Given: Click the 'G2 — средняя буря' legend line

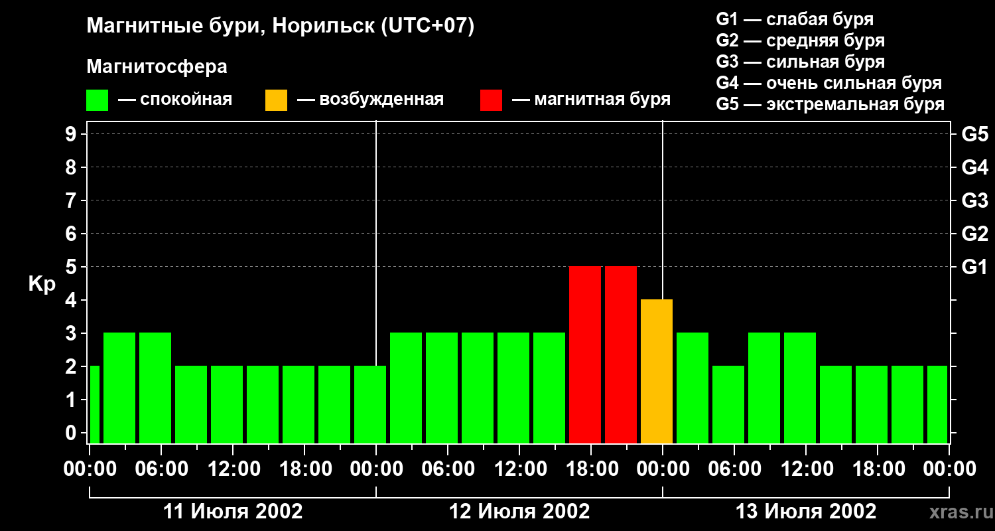Looking at the screenshot, I should click(x=800, y=40).
